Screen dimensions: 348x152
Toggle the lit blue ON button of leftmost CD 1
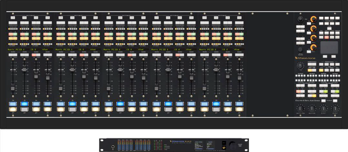click(25, 104)
